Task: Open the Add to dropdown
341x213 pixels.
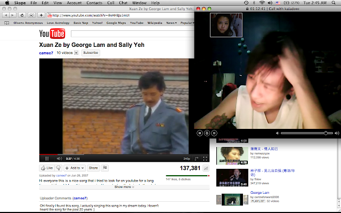Action: tap(75, 168)
